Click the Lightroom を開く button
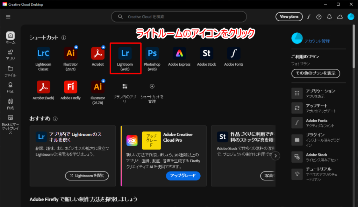This screenshot has height=207, width=358. click(87, 176)
